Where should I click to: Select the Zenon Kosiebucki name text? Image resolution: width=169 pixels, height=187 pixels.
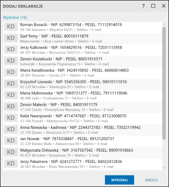pos(36,59)
